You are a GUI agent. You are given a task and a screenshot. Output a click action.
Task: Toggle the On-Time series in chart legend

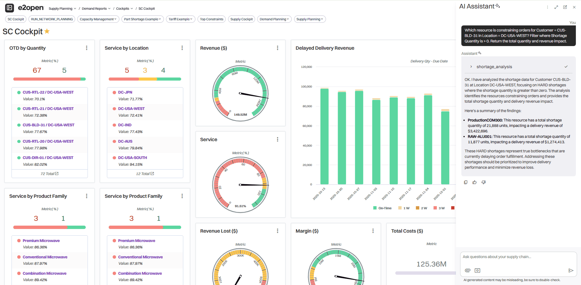click(x=382, y=208)
